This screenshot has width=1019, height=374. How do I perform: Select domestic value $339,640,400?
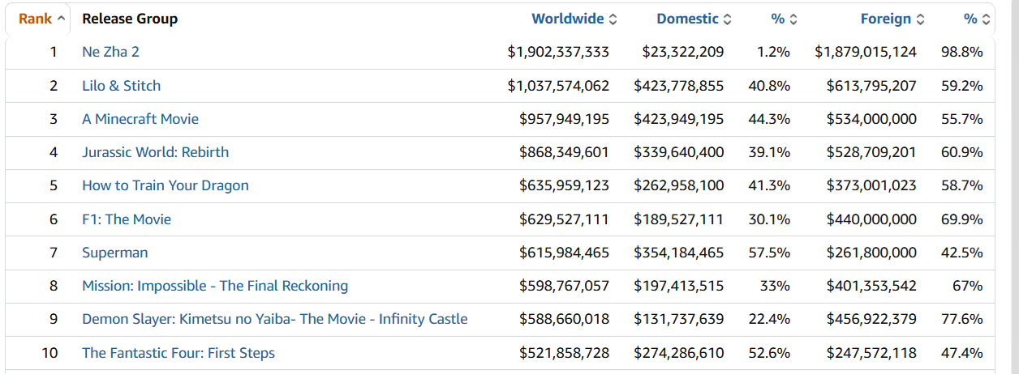(x=679, y=152)
